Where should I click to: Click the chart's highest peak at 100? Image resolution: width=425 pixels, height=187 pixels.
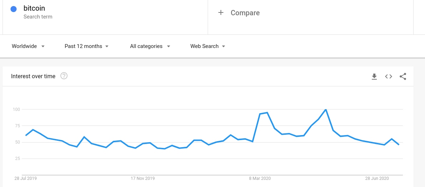coord(325,109)
